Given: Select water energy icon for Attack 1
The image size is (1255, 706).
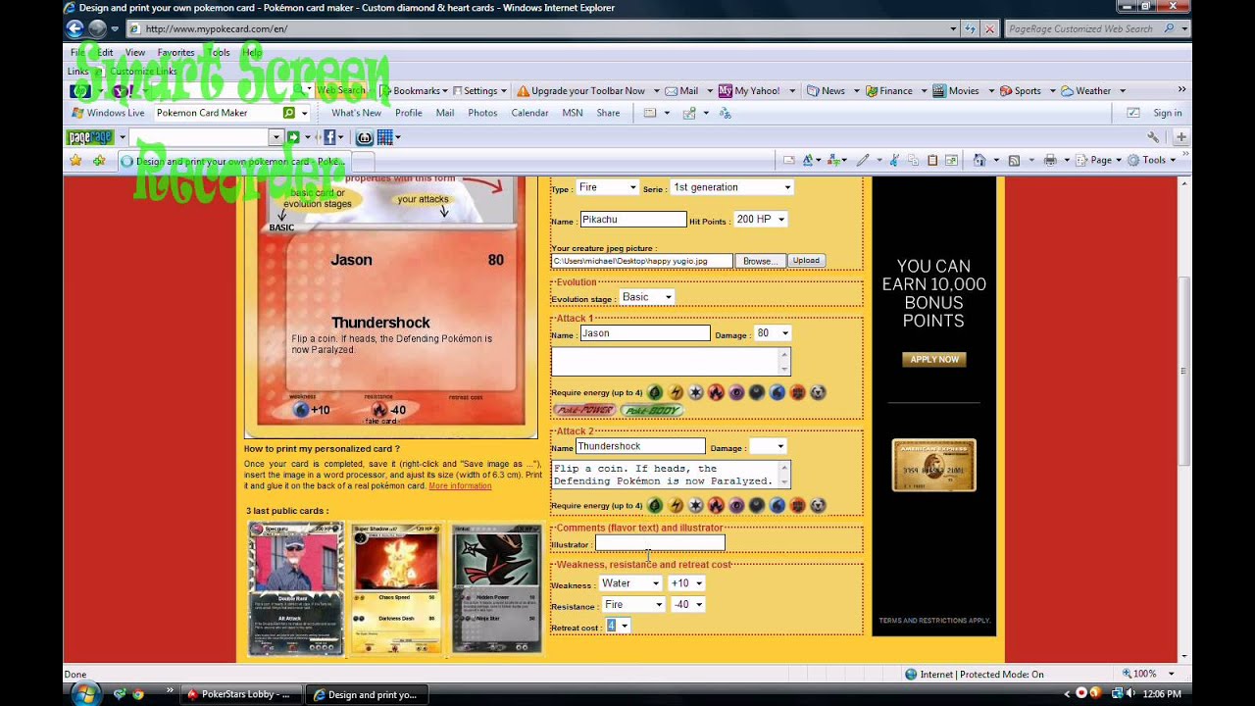Looking at the screenshot, I should pos(778,392).
